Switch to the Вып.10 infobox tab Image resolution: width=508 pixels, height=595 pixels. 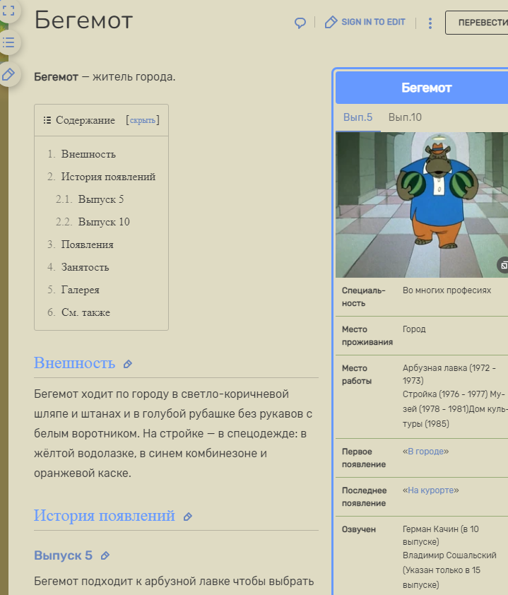[x=405, y=117]
